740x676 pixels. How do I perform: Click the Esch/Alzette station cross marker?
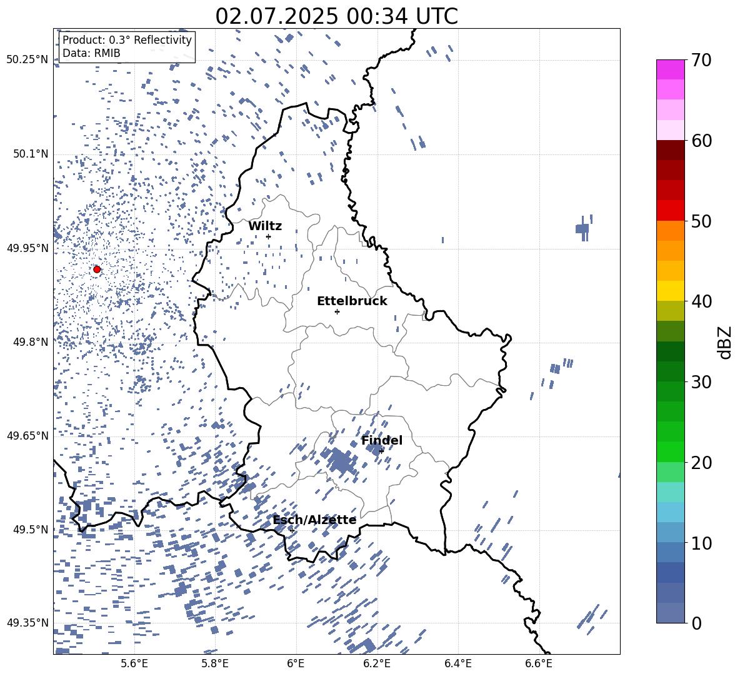(292, 530)
